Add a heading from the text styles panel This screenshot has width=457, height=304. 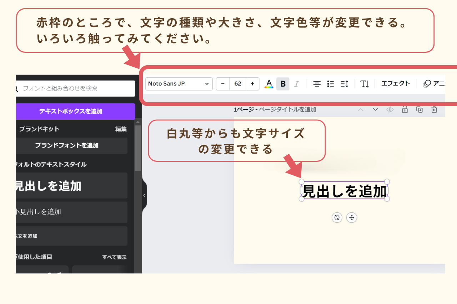72,186
